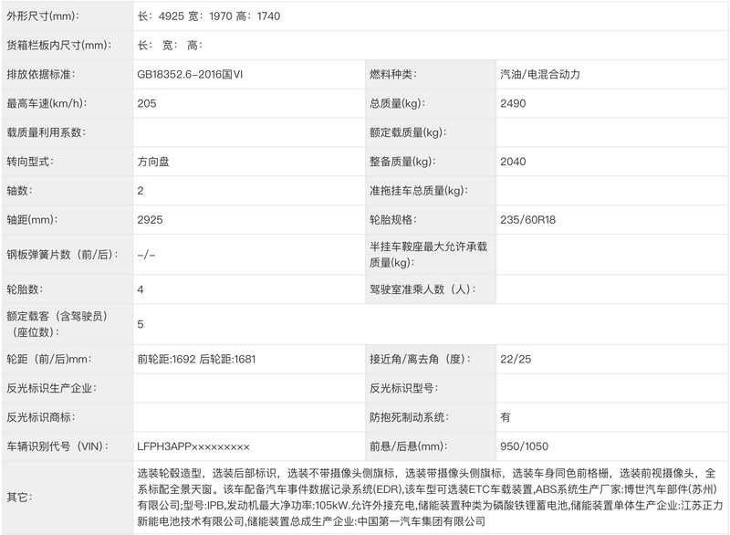Image resolution: width=730 pixels, height=535 pixels.
Task: Select the top speed value 205
Action: pos(147,103)
